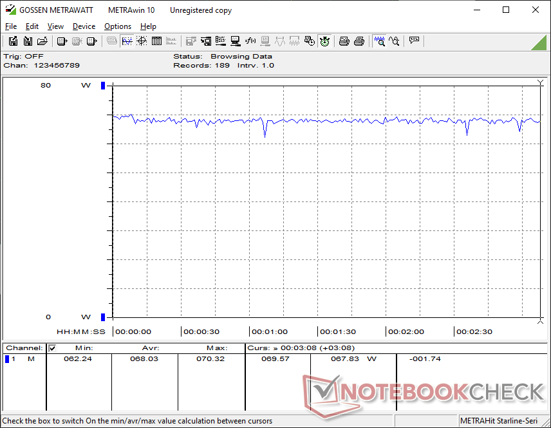Click the green corner triangle in toolbar
551x428 pixels.
[541, 42]
